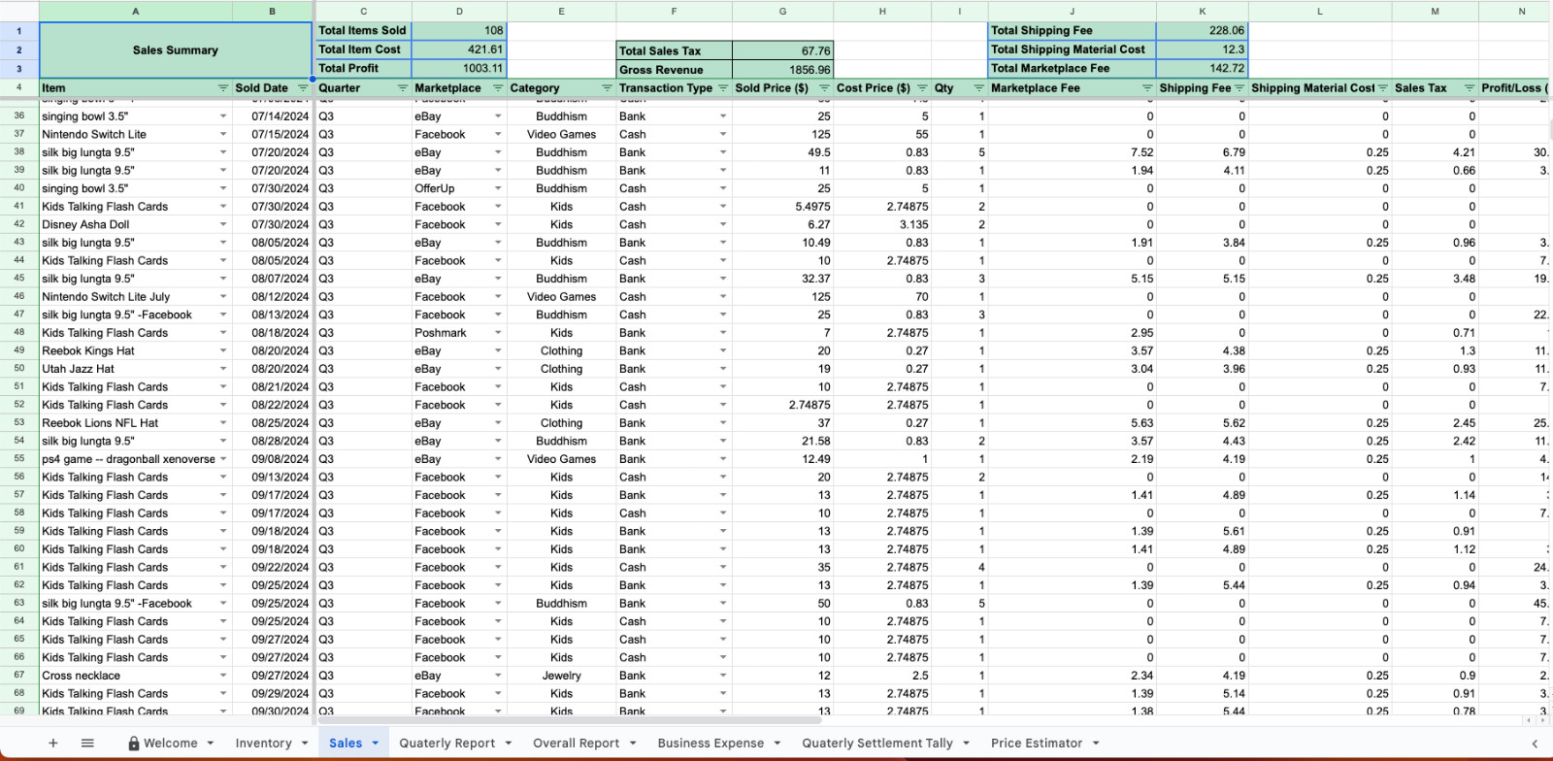The image size is (1553, 761).
Task: Select Total Item Cost value 421.61
Action: pos(459,50)
